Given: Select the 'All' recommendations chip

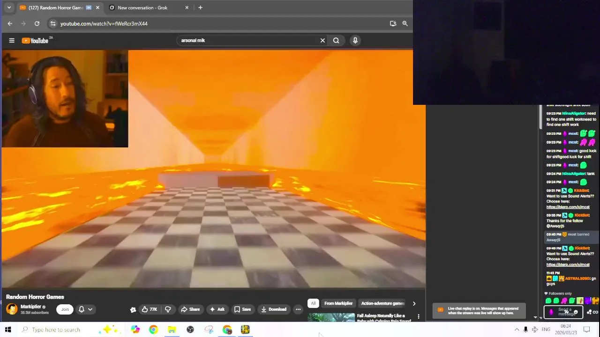Looking at the screenshot, I should tap(313, 303).
